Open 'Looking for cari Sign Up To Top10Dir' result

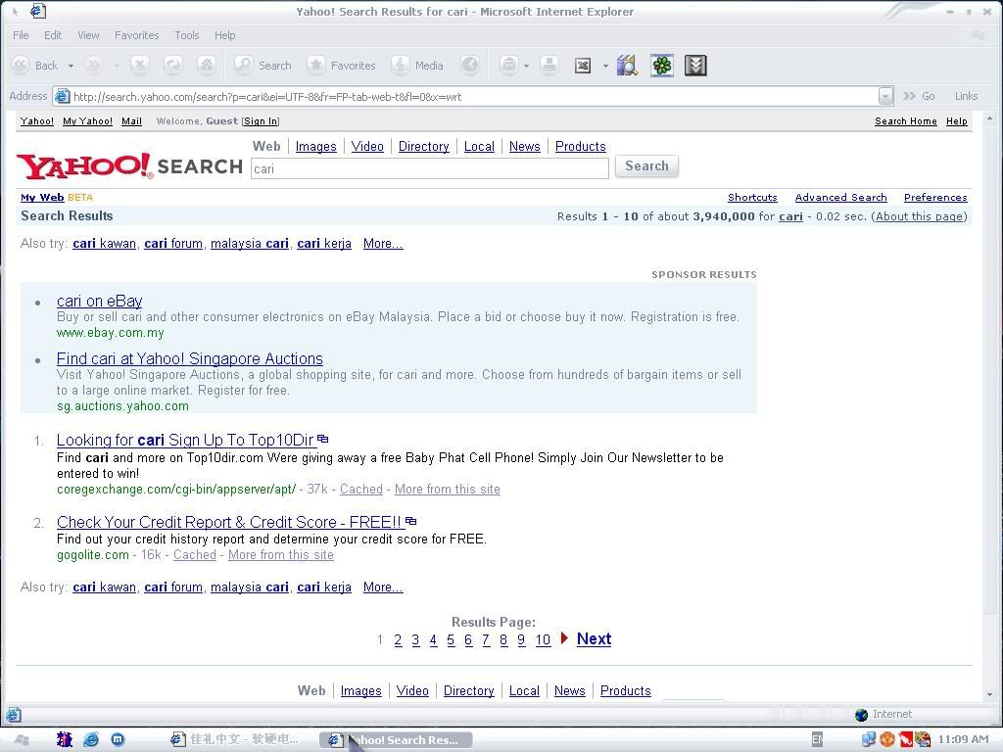click(x=185, y=440)
